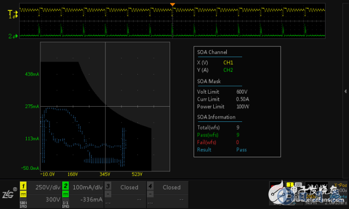Viewport: 349px width, 209px height.
Task: Open the 100mA/div vertical scale setting
Action: click(88, 187)
